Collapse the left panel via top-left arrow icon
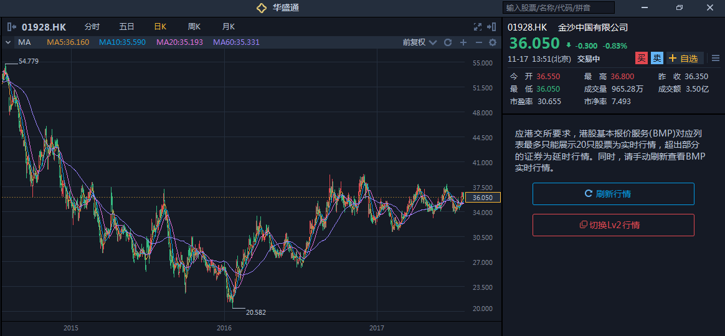This screenshot has width=725, height=336. (11, 27)
